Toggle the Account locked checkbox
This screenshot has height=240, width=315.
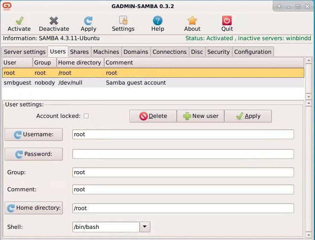tap(86, 116)
